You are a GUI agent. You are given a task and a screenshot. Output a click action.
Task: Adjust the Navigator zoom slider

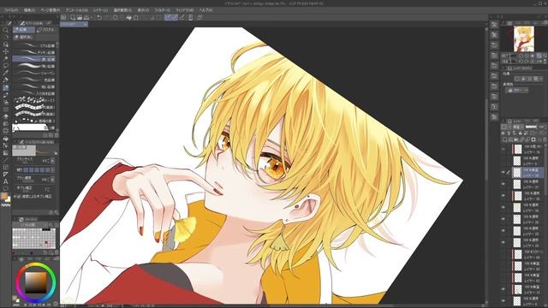(513, 56)
